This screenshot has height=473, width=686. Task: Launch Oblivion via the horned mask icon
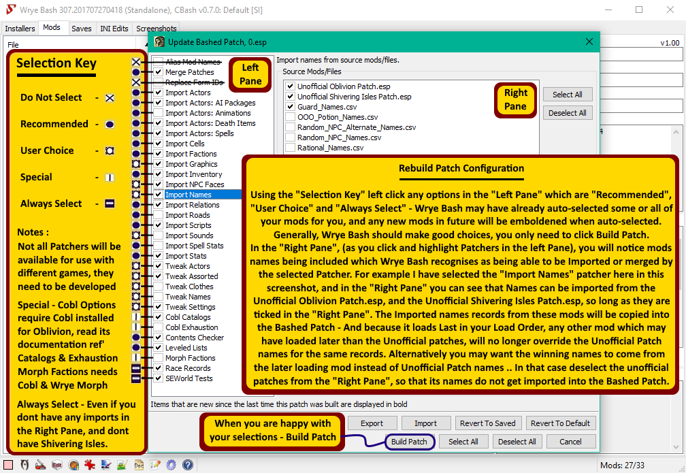coord(24,465)
